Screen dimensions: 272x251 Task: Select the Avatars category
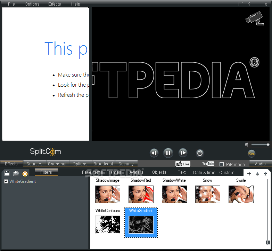[136, 172]
